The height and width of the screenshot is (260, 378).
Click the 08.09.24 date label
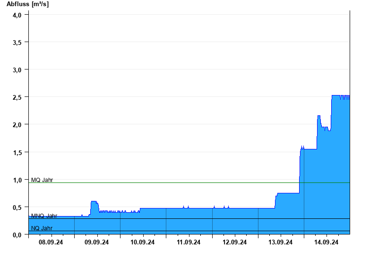pos(51,242)
